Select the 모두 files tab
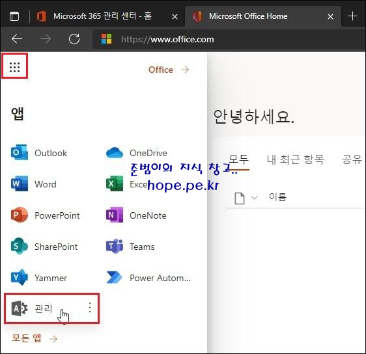The image size is (366, 354). [x=239, y=160]
